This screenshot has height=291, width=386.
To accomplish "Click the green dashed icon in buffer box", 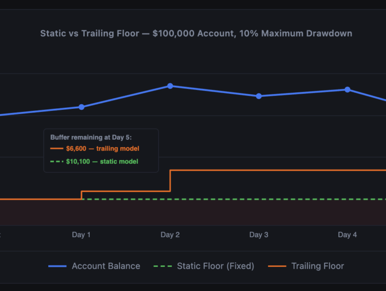I will click(56, 162).
